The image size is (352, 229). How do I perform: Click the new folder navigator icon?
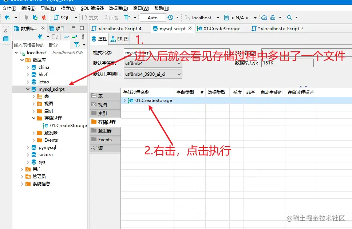click(x=55, y=37)
